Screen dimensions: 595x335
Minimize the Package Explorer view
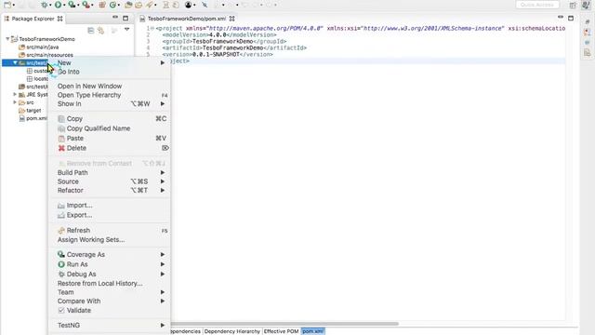pos(115,18)
